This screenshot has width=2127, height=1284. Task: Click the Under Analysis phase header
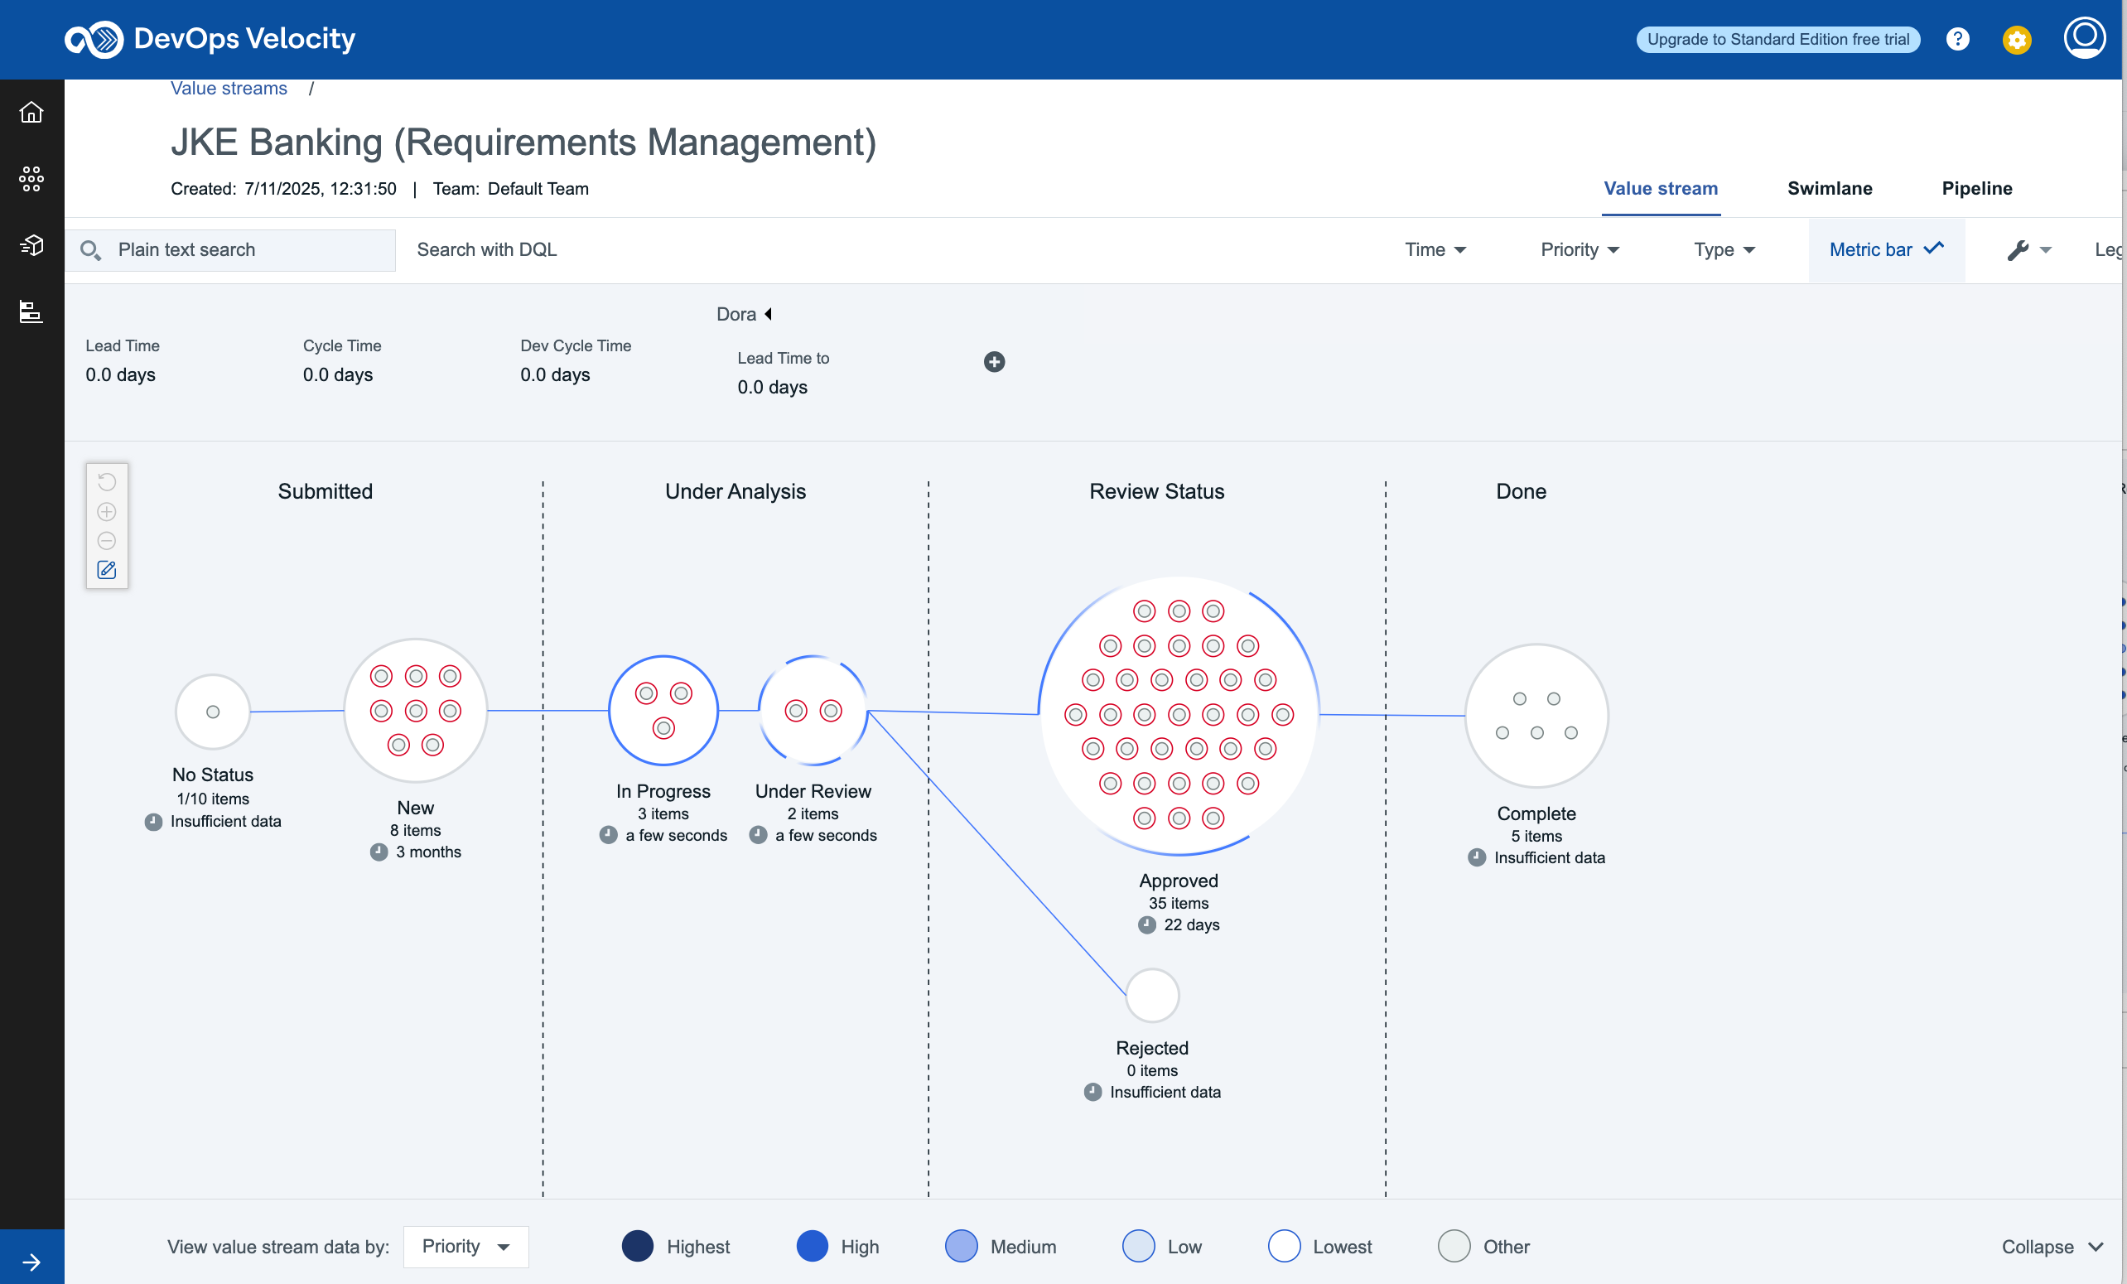pyautogui.click(x=735, y=491)
